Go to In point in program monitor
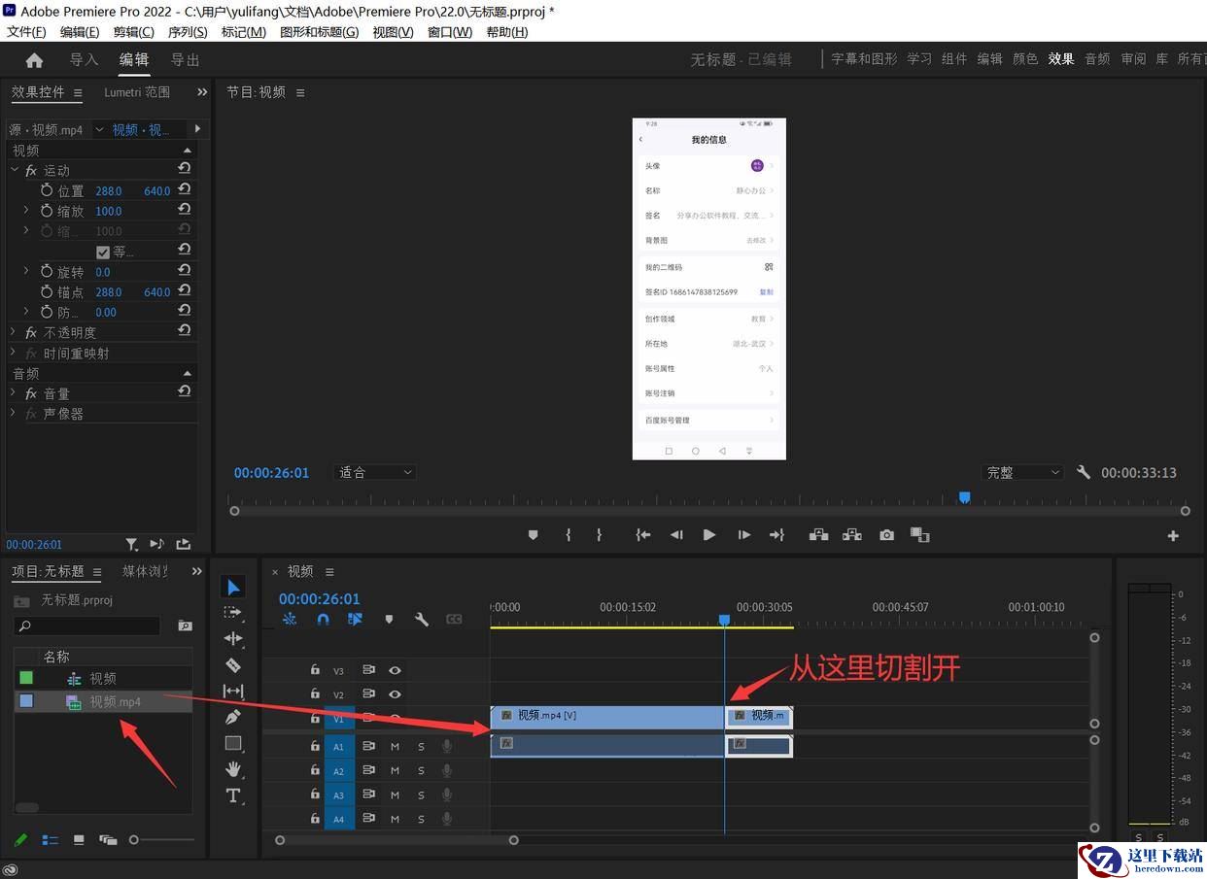1207x879 pixels. click(x=643, y=535)
